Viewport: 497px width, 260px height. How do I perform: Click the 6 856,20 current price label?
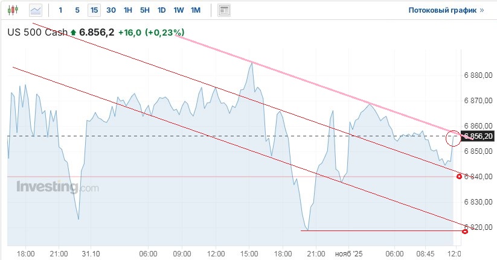[x=478, y=136]
